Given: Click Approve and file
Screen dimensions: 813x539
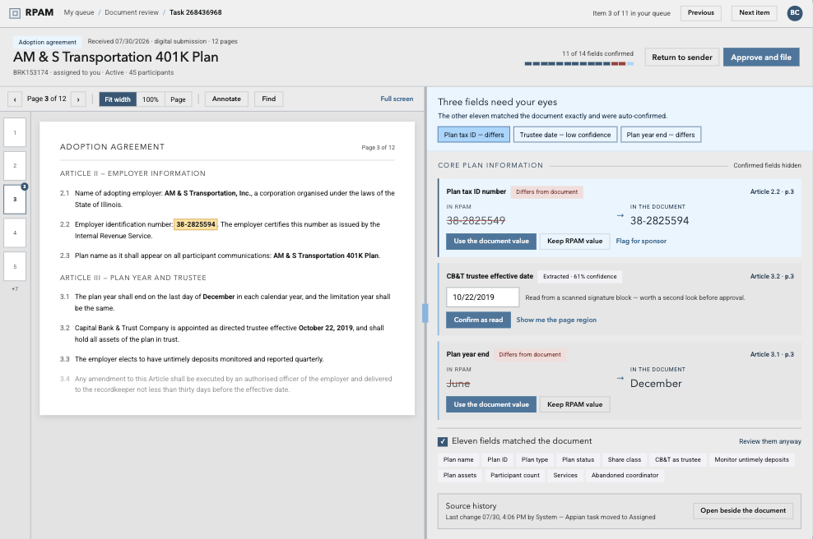Looking at the screenshot, I should click(761, 57).
